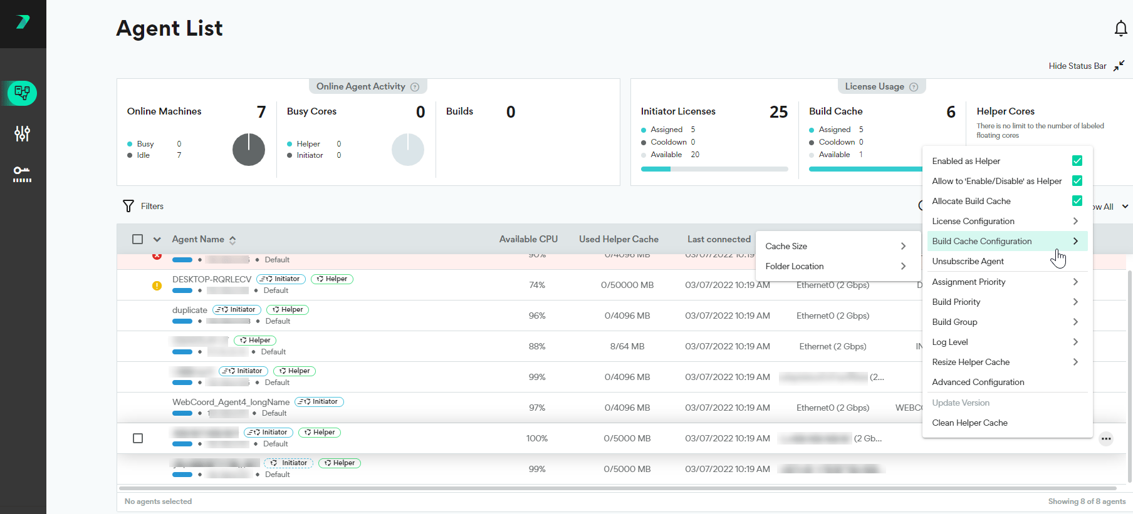Click help icon next to License Usage
The height and width of the screenshot is (514, 1133).
(914, 87)
